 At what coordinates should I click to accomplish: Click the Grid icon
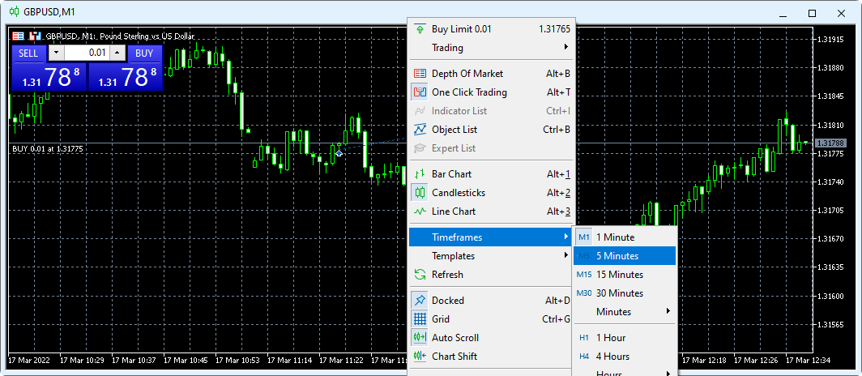coord(420,319)
